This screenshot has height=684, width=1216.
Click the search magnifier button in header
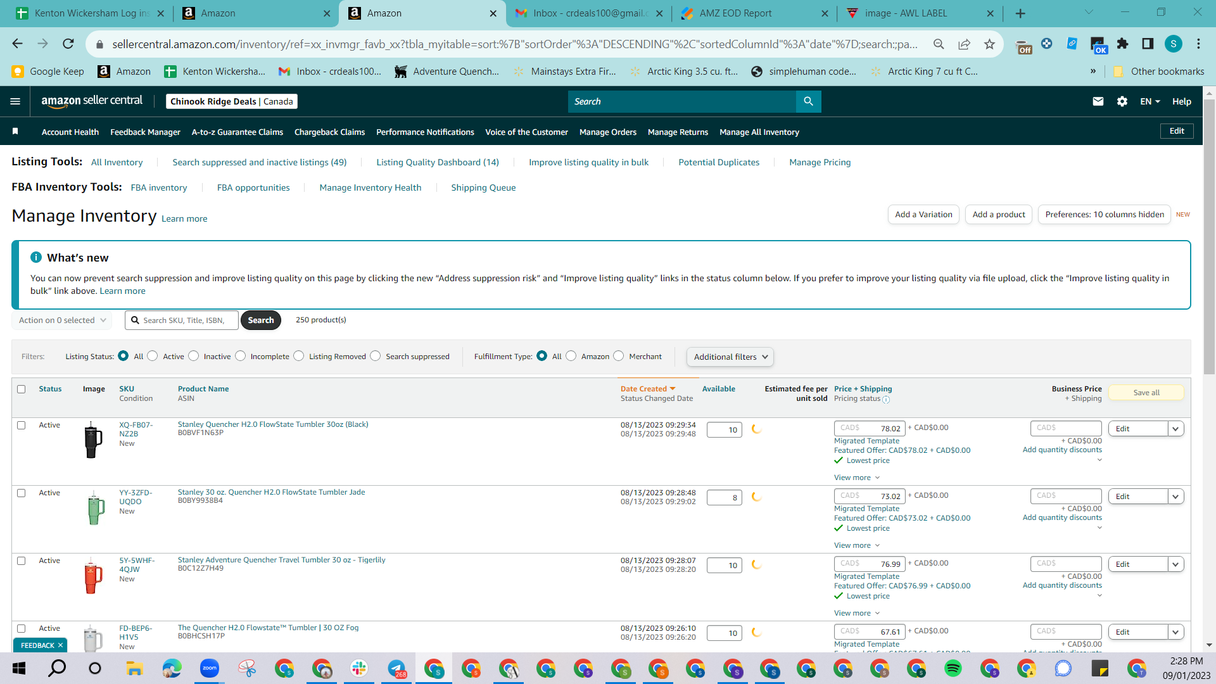pos(808,101)
